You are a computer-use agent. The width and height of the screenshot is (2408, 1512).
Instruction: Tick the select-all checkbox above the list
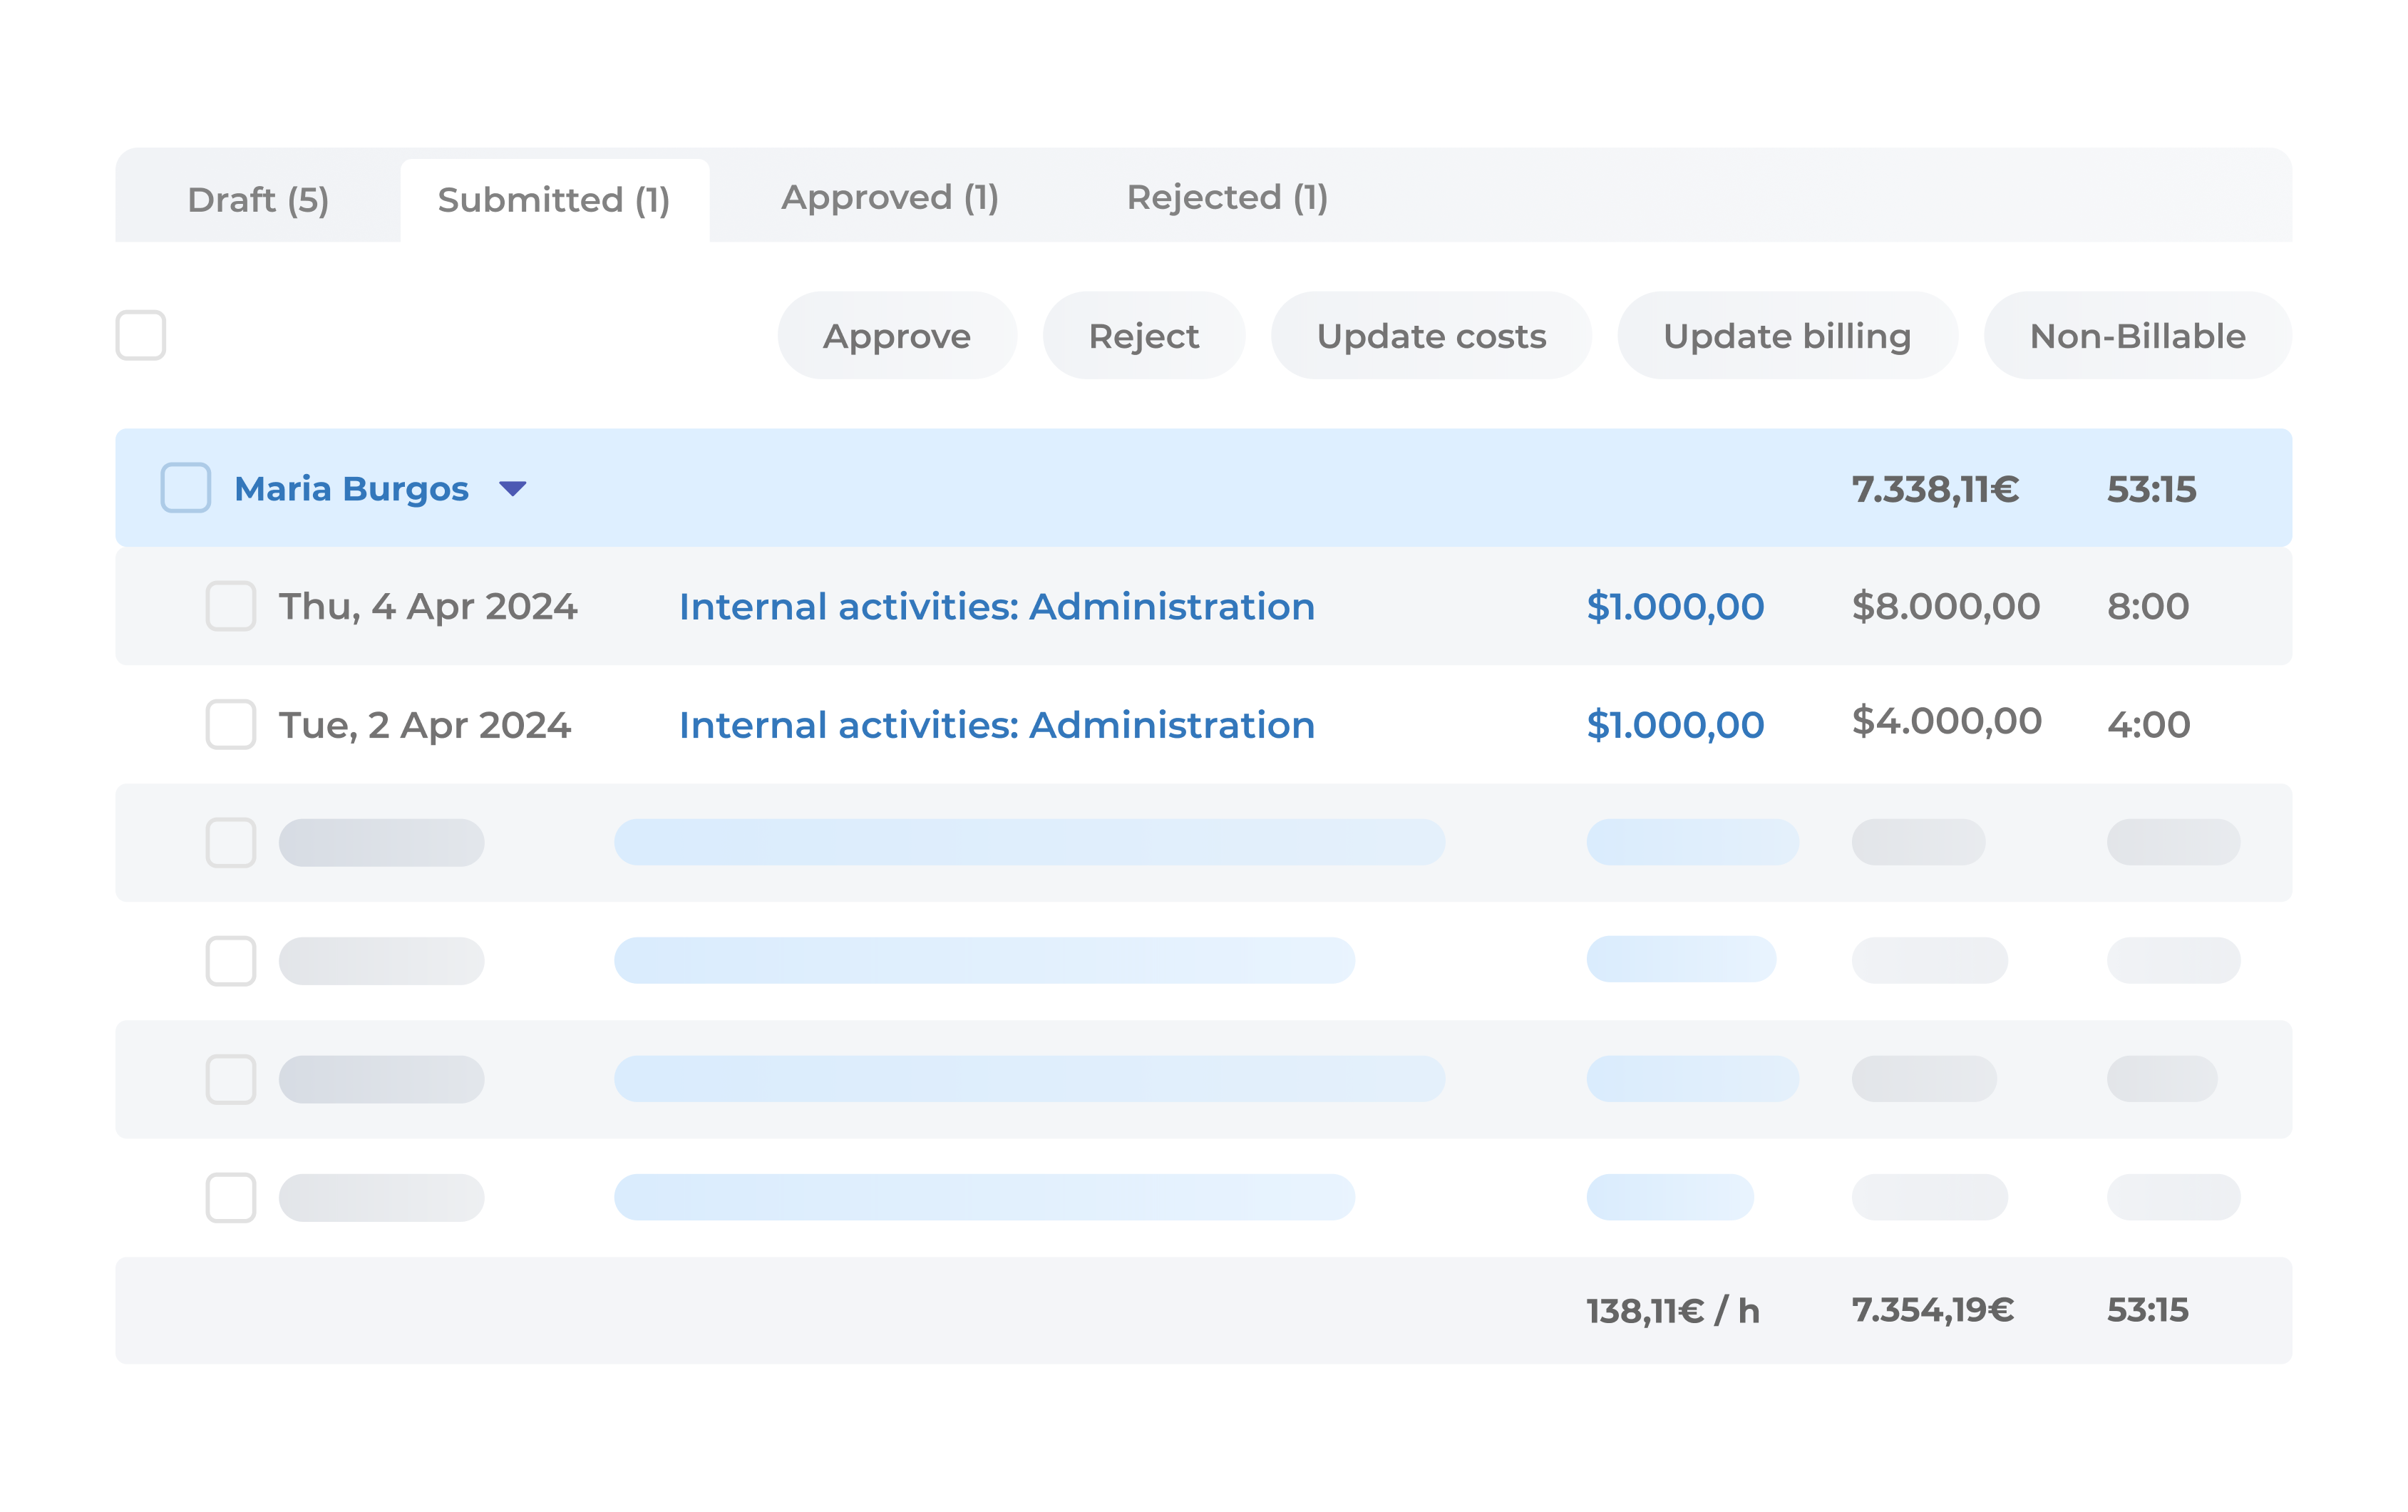140,335
